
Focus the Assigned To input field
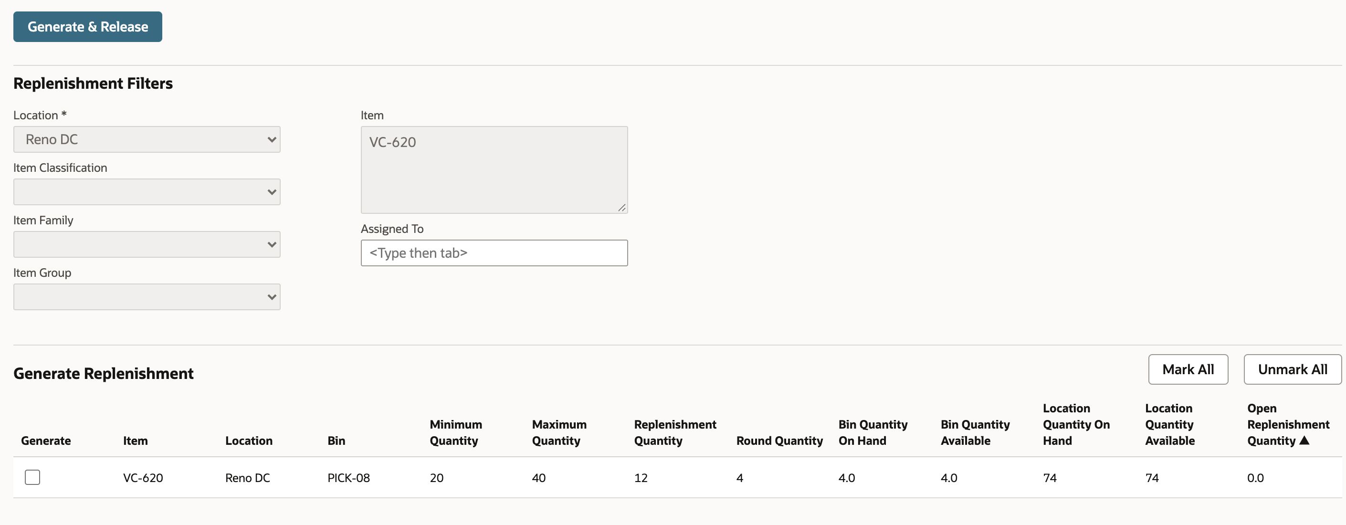pos(494,253)
